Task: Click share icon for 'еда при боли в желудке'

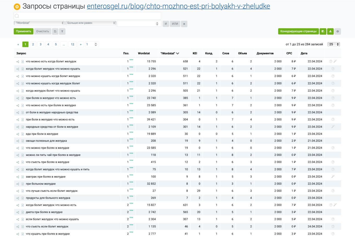Action: tap(18, 134)
